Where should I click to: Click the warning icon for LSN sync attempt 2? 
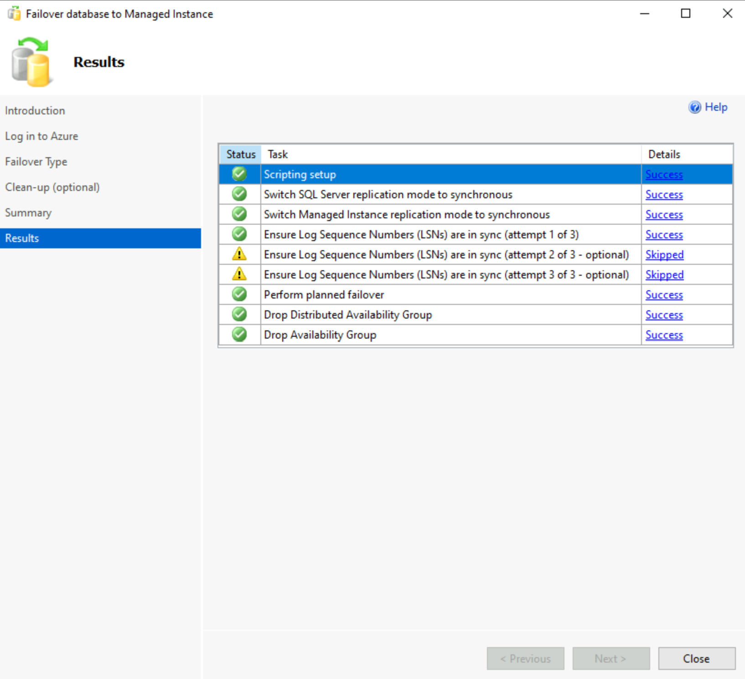tap(239, 254)
